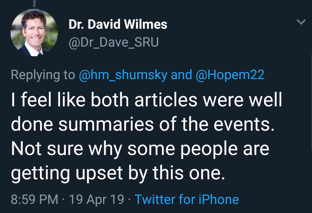Click the word 'and' between the mentions
The width and height of the screenshot is (312, 213).
[181, 75]
